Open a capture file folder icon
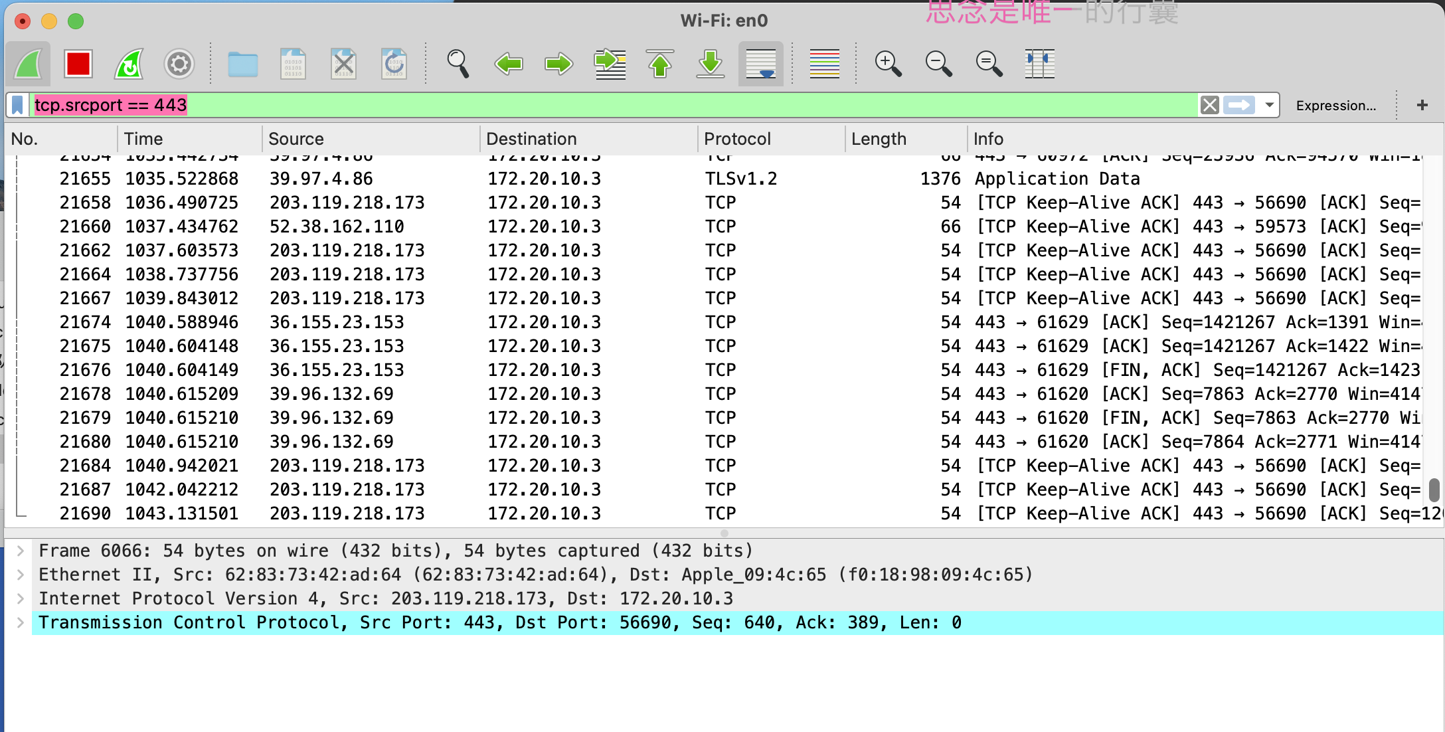This screenshot has height=732, width=1445. 243,64
